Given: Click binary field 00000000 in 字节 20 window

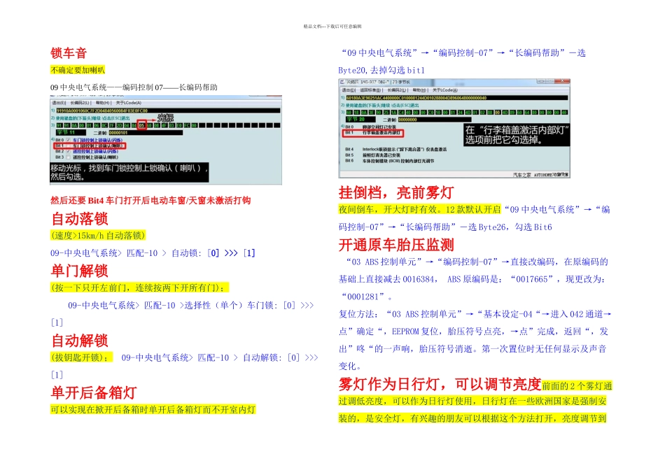Looking at the screenshot, I should [x=435, y=120].
